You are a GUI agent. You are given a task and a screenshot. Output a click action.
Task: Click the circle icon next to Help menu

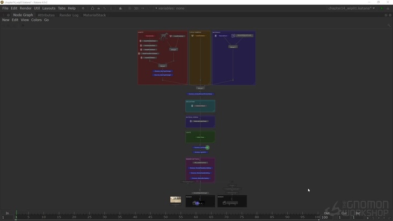coord(83,8)
